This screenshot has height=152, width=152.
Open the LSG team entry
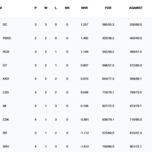coord(6,92)
